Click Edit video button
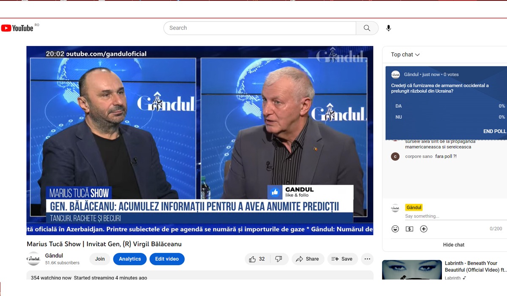This screenshot has width=507, height=296. [x=167, y=259]
